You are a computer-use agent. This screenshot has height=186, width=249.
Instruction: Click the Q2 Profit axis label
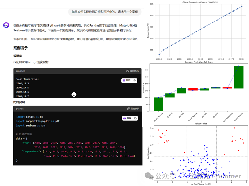pos(181,115)
